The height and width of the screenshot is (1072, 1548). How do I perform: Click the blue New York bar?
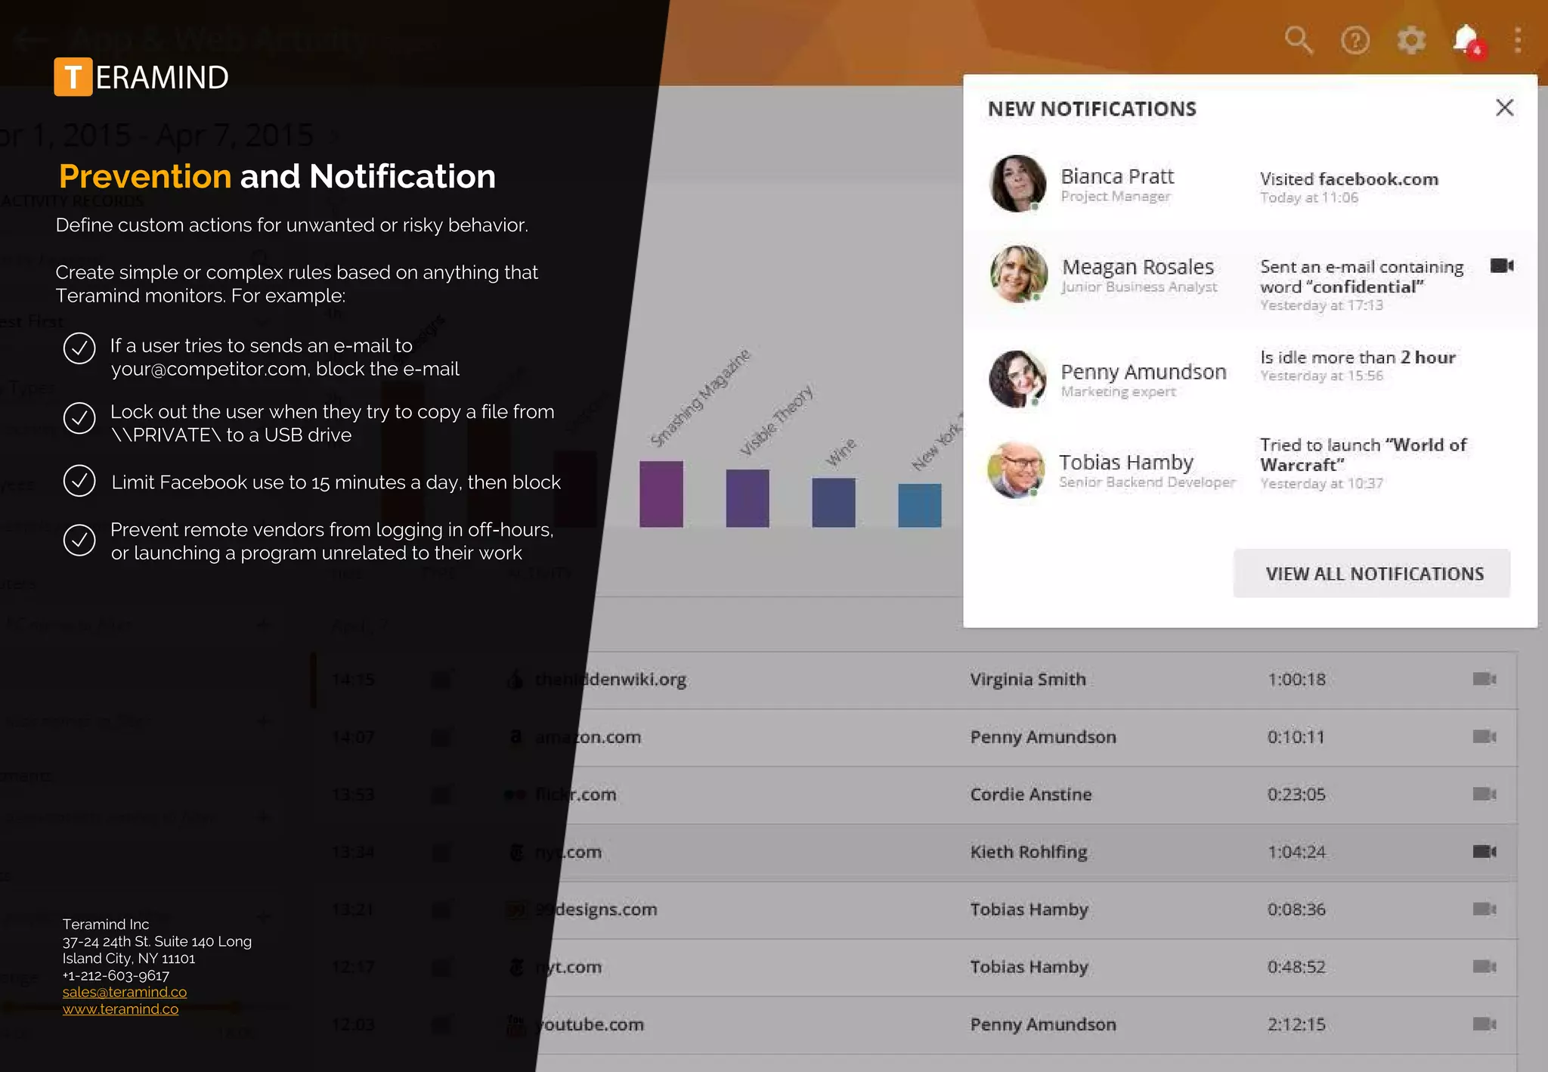[x=919, y=505]
